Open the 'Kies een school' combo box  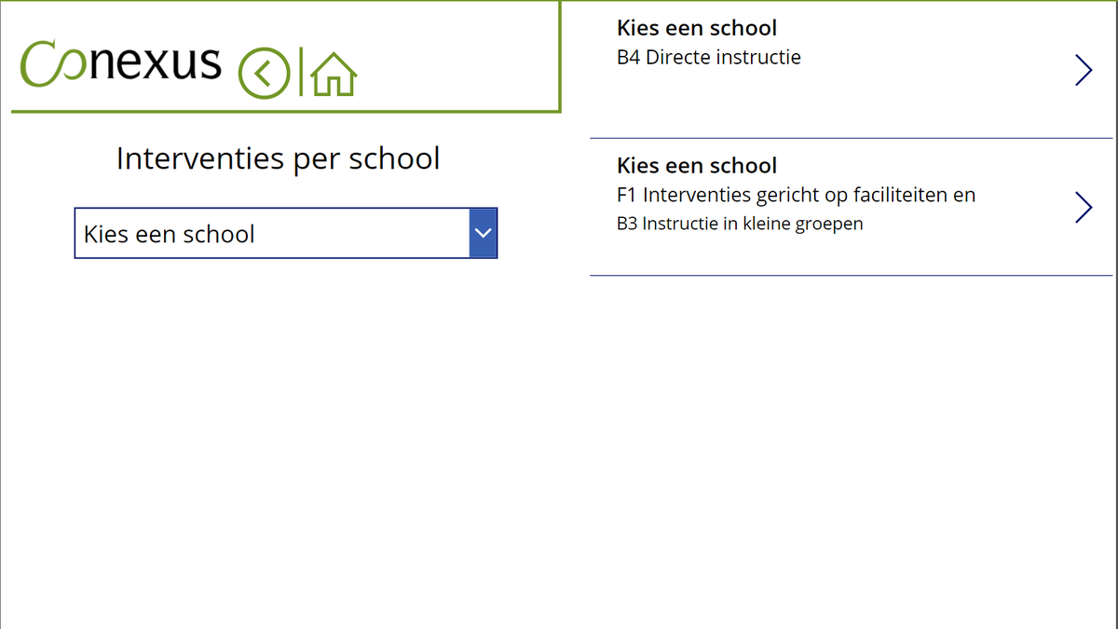(x=272, y=233)
